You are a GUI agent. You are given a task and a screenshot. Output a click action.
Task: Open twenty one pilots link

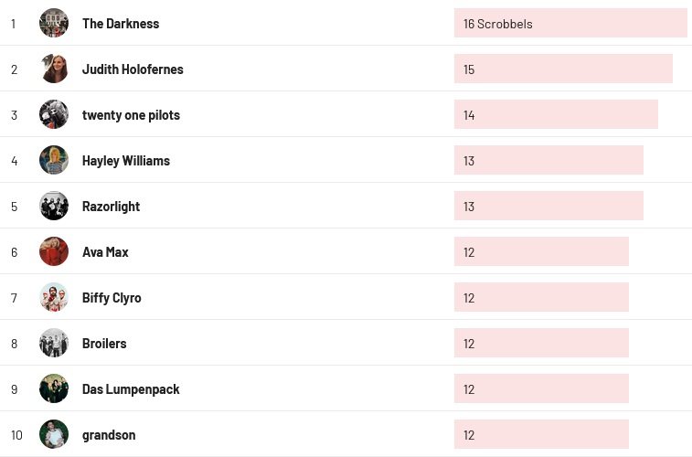pos(131,115)
